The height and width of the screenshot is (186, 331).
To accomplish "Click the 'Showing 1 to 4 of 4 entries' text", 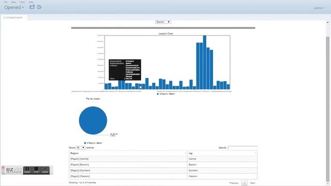I will click(x=82, y=182).
